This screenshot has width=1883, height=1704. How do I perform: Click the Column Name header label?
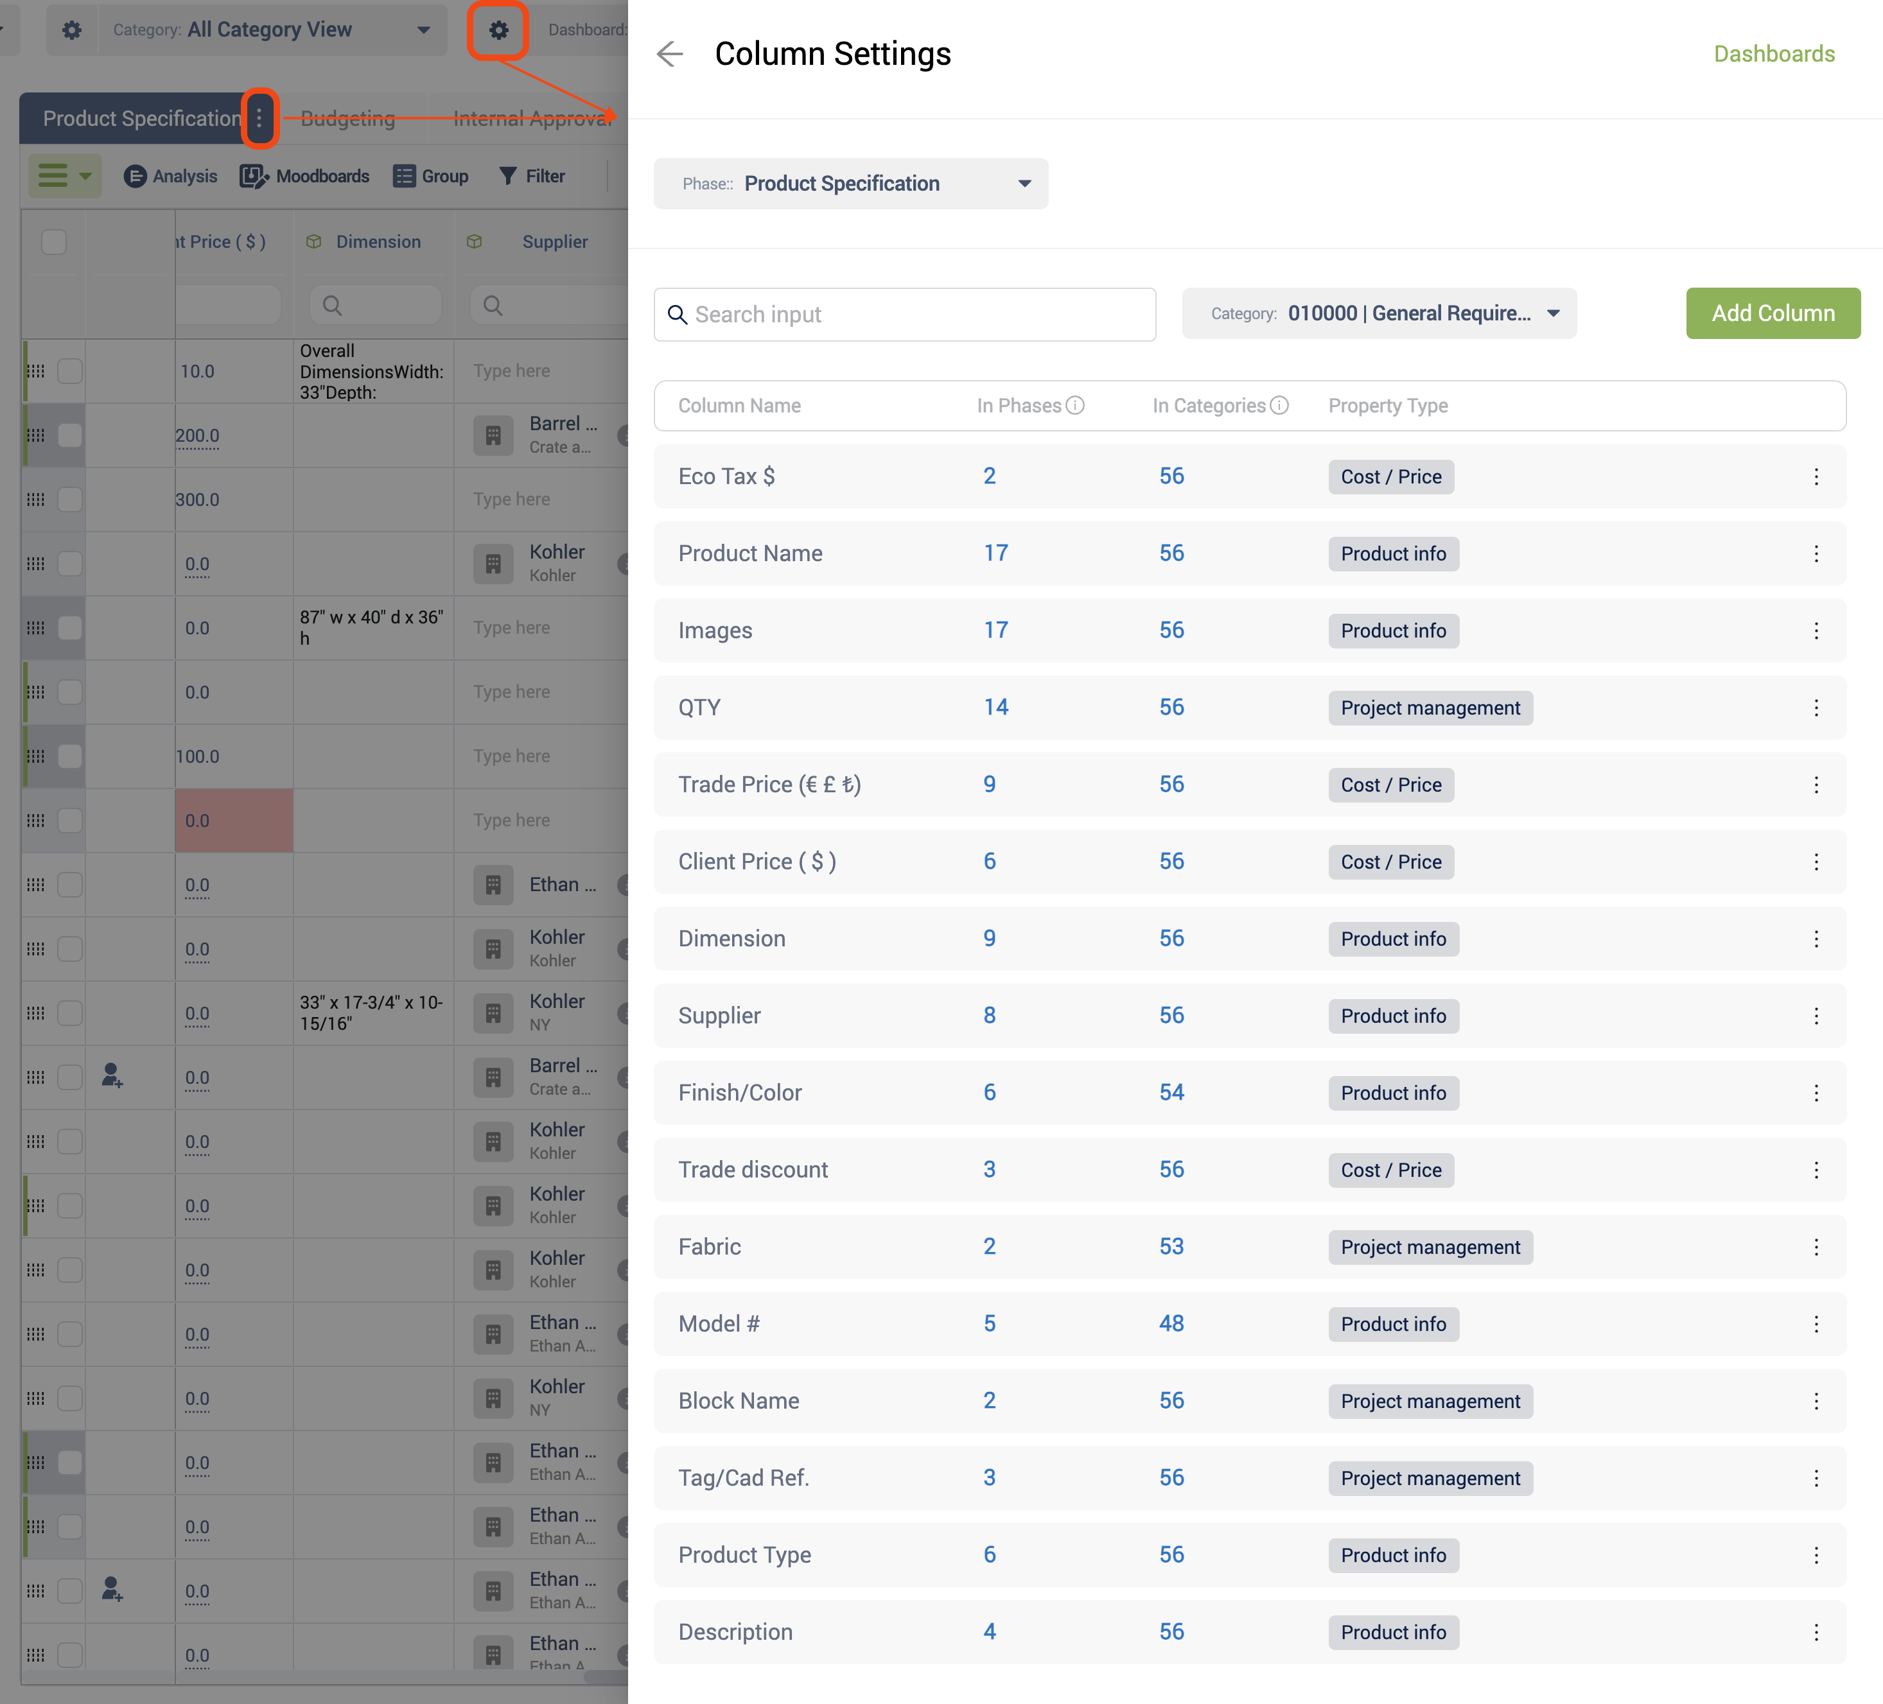tap(739, 405)
